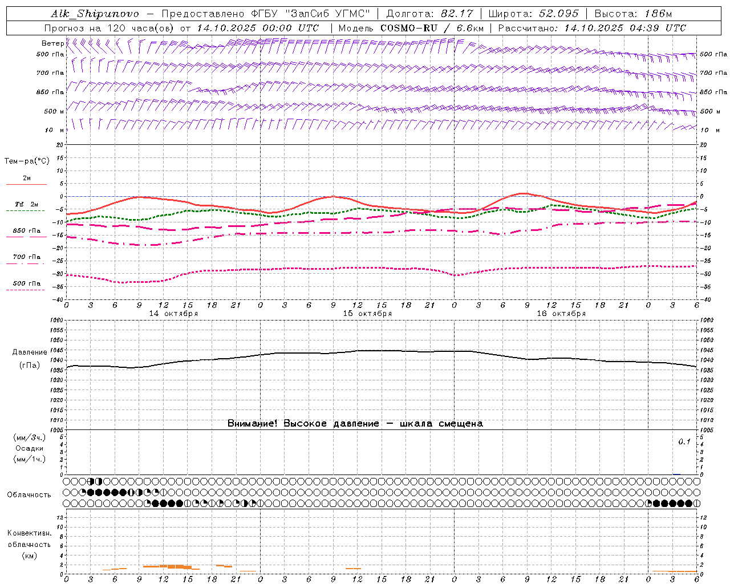This screenshot has height=584, width=730.
Task: Click the (мм/1ч.) unit label
Action: [30, 459]
